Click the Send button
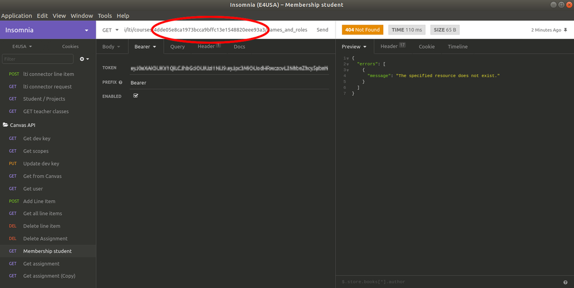574x288 pixels. (x=322, y=30)
